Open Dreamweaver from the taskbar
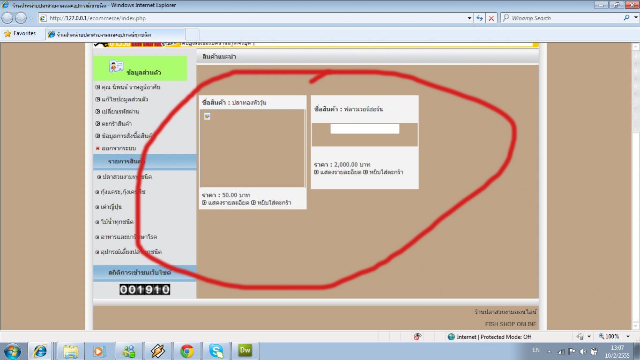640x360 pixels. pos(245,351)
